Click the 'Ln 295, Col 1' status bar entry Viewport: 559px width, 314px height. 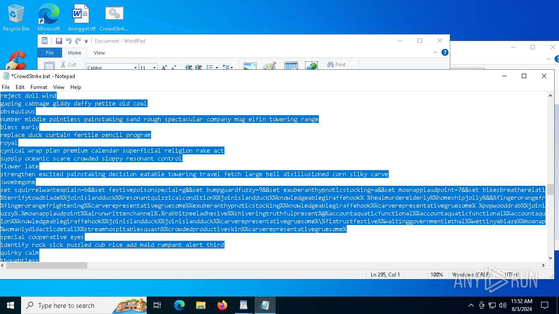(x=385, y=275)
